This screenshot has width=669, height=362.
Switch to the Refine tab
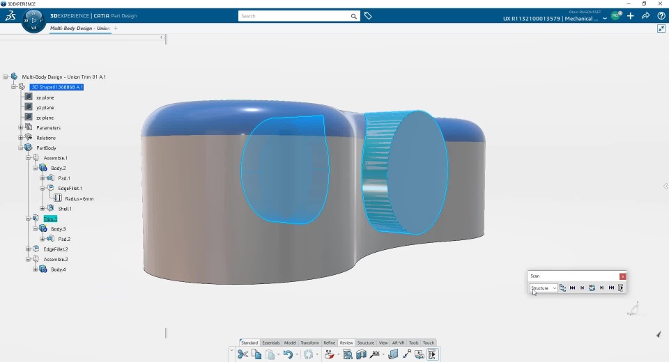pos(330,343)
